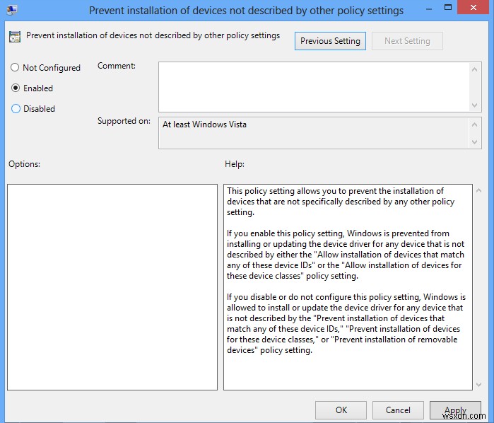The height and width of the screenshot is (423, 494).
Task: Click the 'Supported on:' label
Action: tap(124, 121)
